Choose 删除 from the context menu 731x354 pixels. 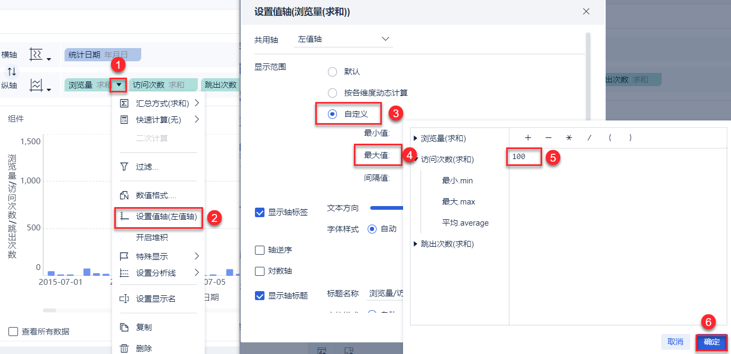159,349
